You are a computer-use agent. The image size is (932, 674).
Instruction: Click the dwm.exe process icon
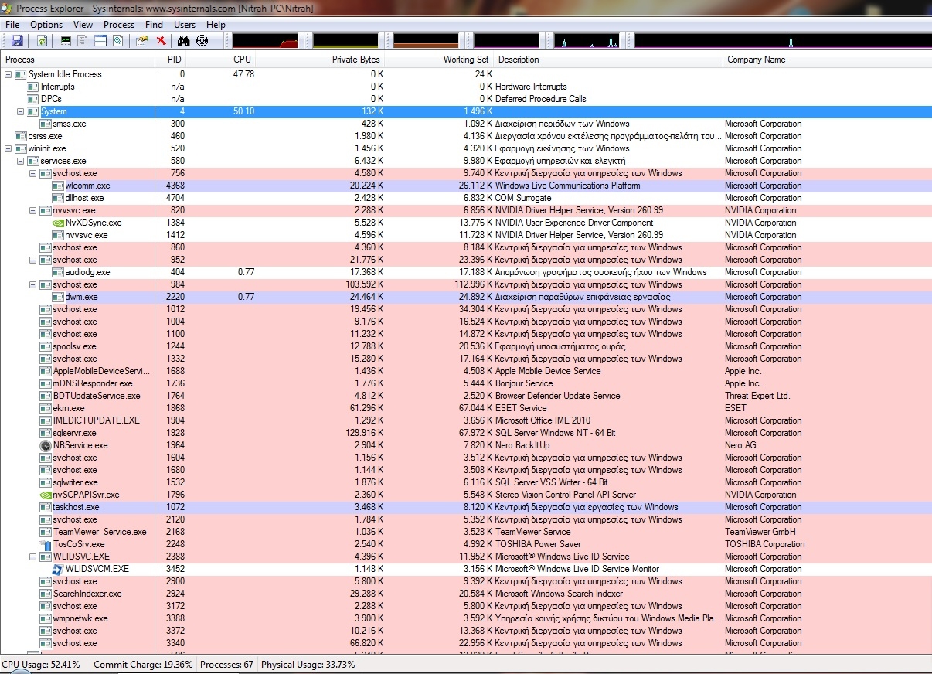(x=58, y=297)
